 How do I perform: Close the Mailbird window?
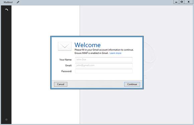pyautogui.click(x=189, y=2)
